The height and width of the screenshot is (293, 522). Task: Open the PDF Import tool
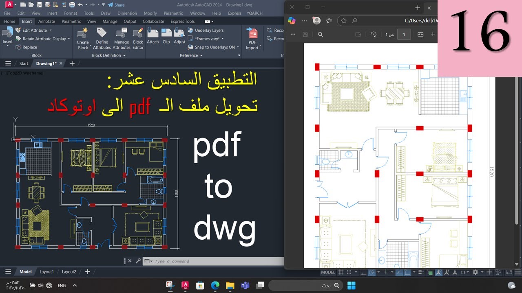pos(252,39)
